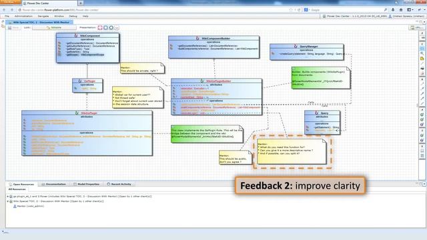This screenshot has height=240, width=427.
Task: Click createQuery operation in QueryManager
Action: click(310, 54)
